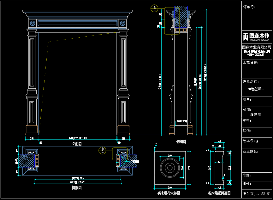The image size is (273, 200).
Task: Select detail marker A circle at top
Action: pos(154,8)
